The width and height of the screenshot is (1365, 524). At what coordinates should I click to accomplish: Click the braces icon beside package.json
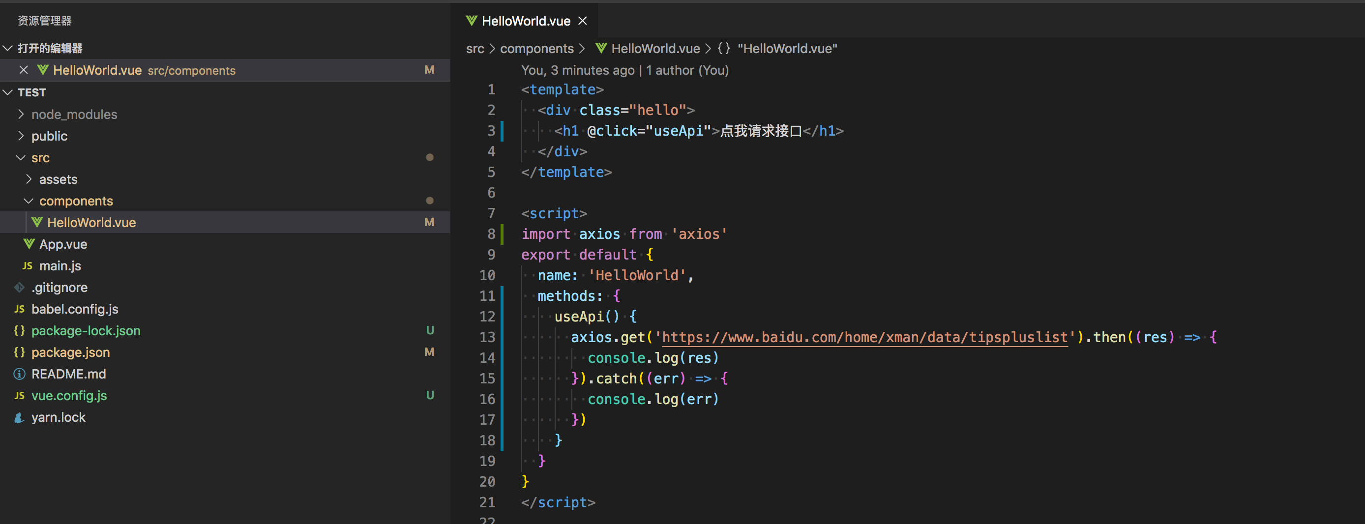20,352
